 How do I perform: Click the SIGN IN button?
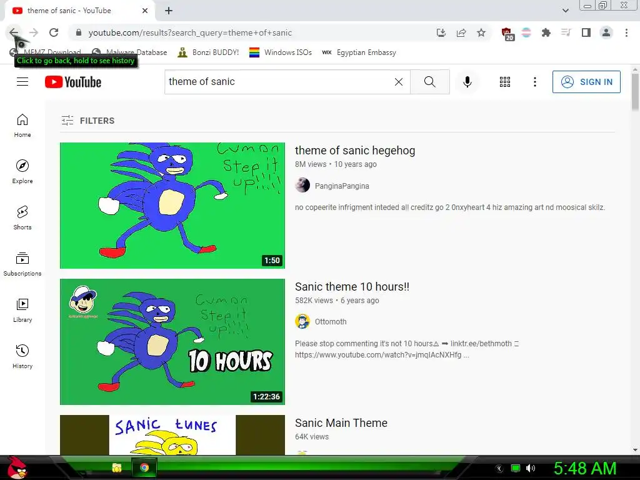pyautogui.click(x=586, y=82)
